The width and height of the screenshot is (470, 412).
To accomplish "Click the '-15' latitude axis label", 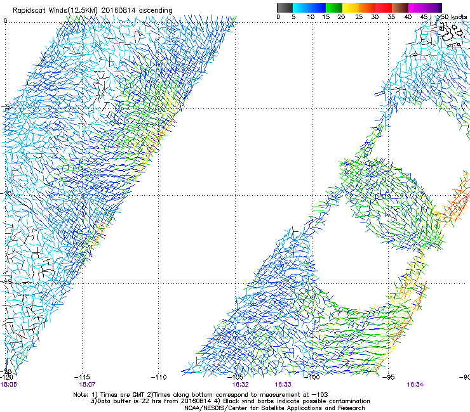I will tap(6, 281).
